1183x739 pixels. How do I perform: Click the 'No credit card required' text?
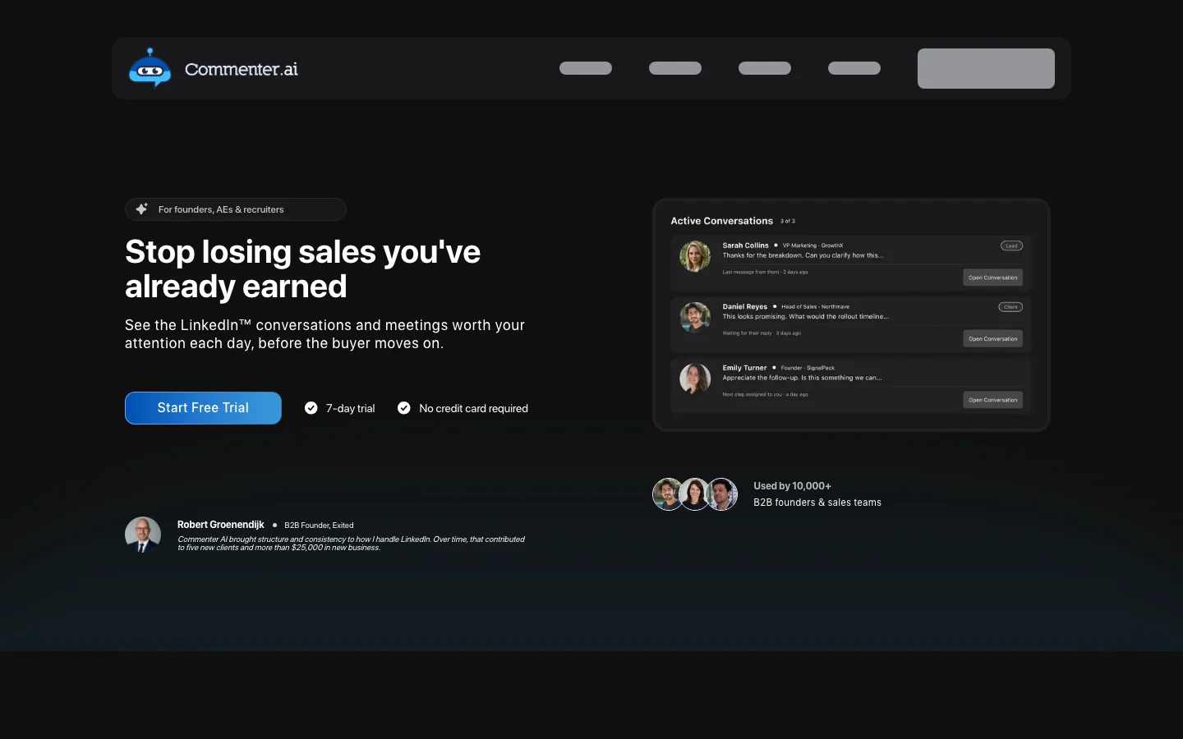473,408
